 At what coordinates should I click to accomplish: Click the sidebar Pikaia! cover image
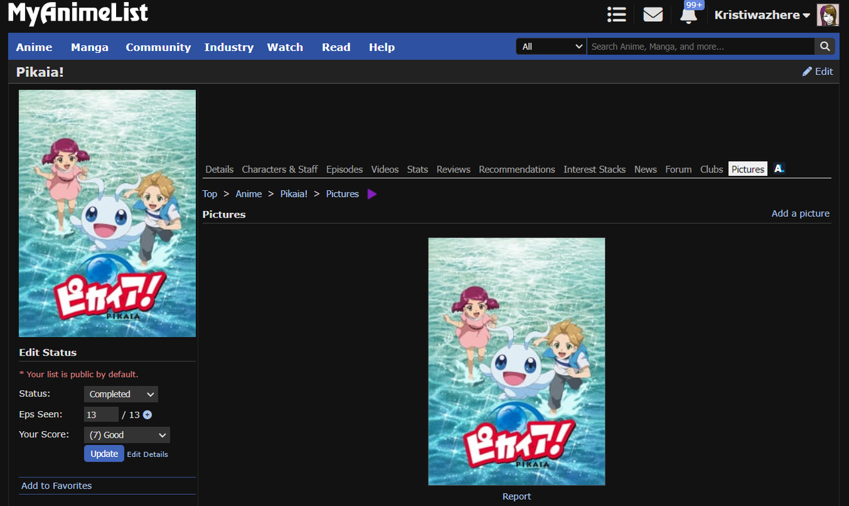coord(107,214)
